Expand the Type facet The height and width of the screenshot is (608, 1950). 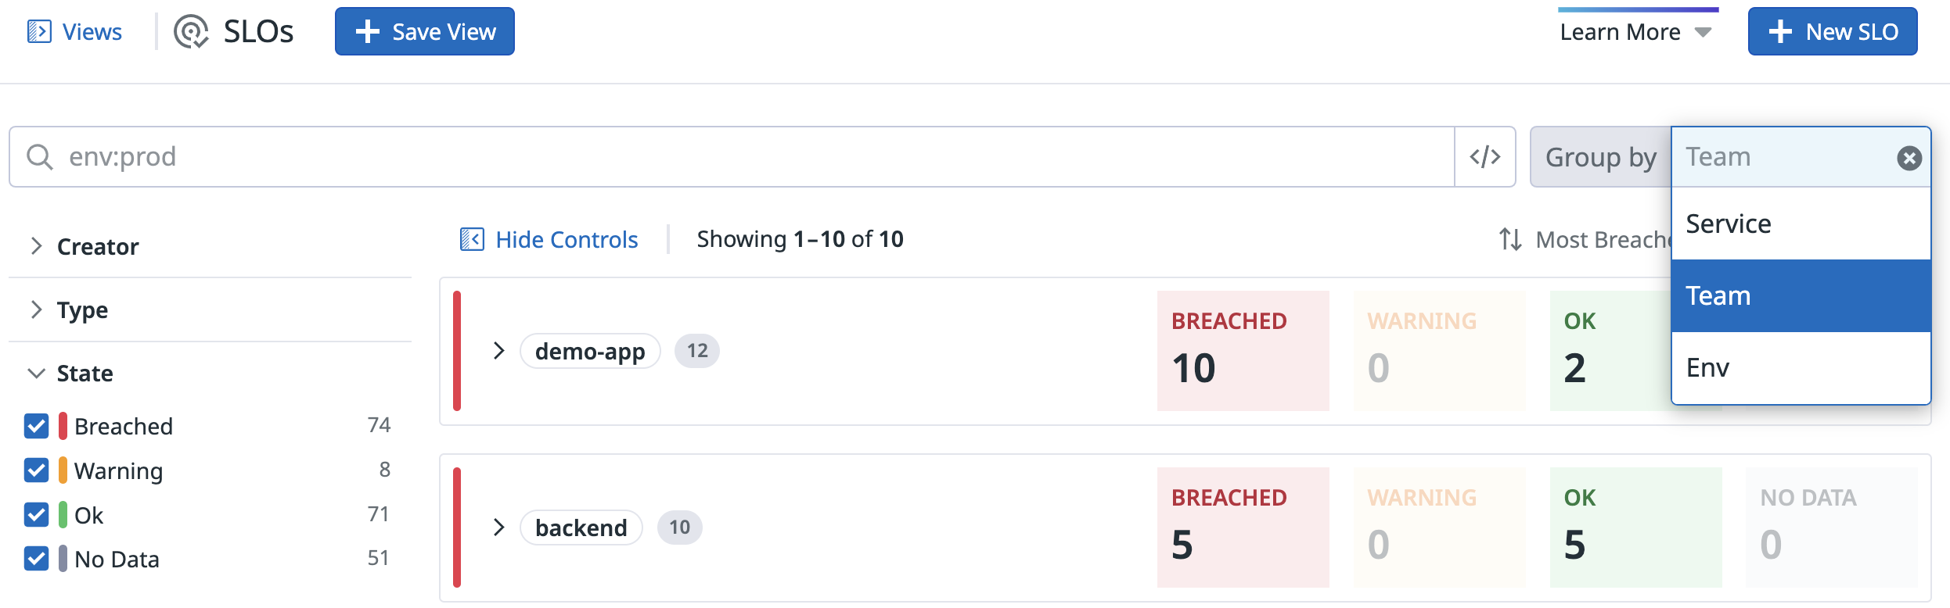tap(36, 309)
